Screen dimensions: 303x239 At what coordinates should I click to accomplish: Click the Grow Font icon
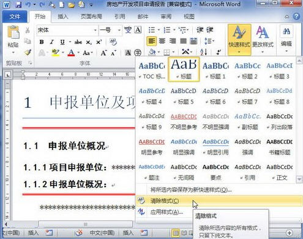(103, 53)
